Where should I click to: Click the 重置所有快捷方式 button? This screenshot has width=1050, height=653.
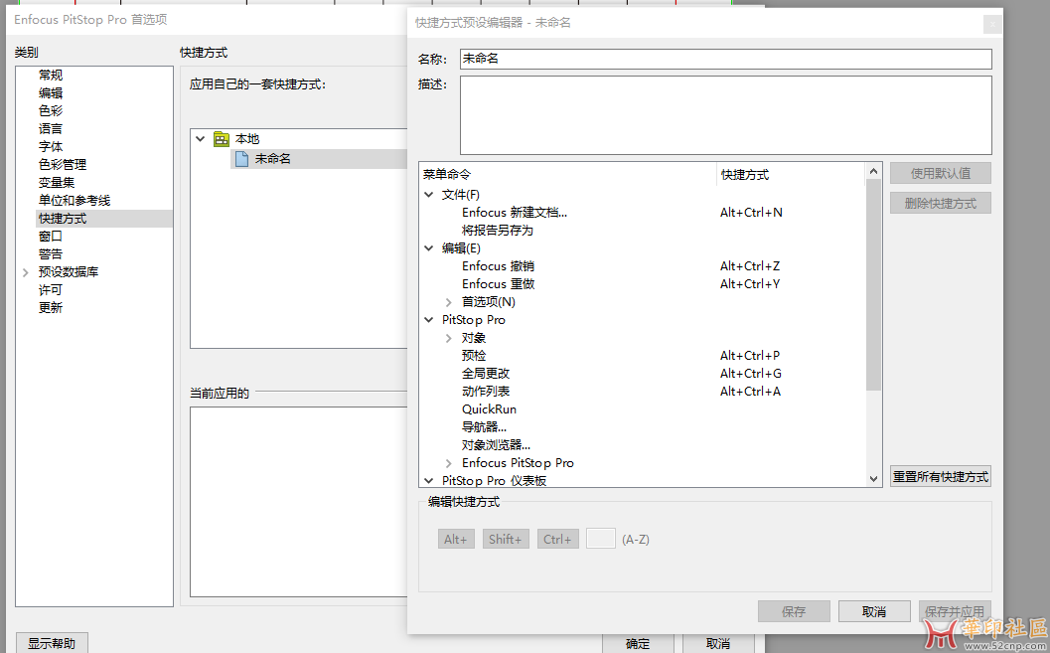tap(940, 476)
